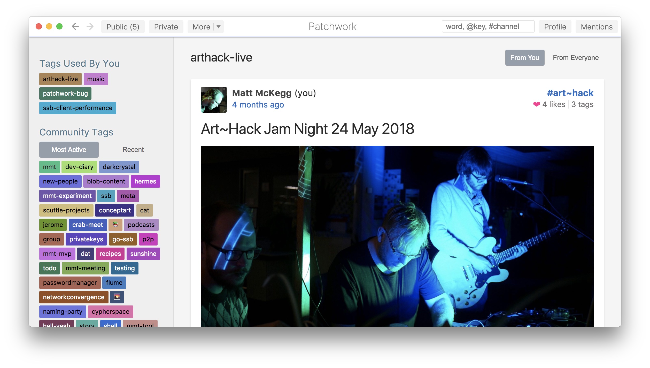This screenshot has height=368, width=650.
Task: Select the sunrise picture emoji tag
Action: pyautogui.click(x=117, y=297)
